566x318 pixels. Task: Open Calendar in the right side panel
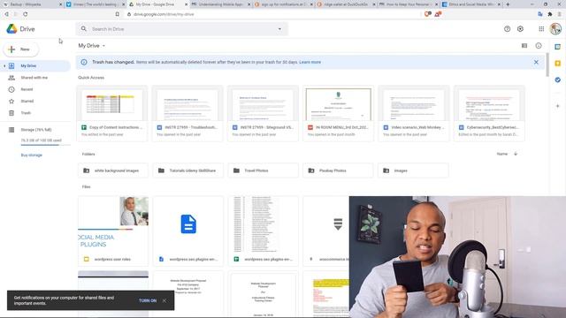558,47
